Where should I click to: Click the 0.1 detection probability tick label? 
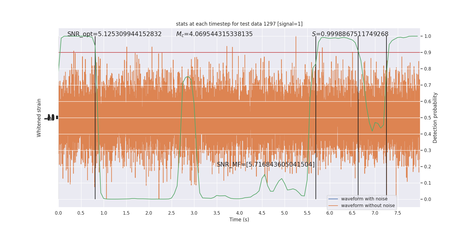tap(428, 183)
